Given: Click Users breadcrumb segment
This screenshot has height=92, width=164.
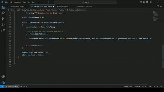Looking at the screenshot, I should [x=13, y=10].
